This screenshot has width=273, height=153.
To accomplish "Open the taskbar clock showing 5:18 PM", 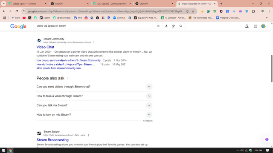I will click(258, 150).
